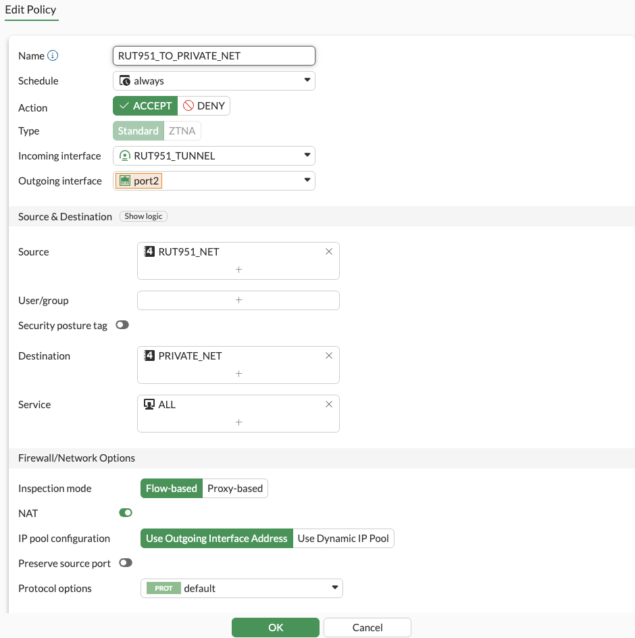Click the info icon next to Name
Image resolution: width=635 pixels, height=638 pixels.
[53, 56]
